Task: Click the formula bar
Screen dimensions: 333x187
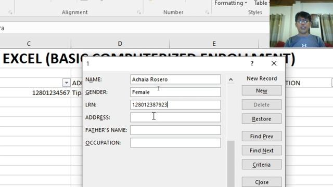Action: pos(135,28)
